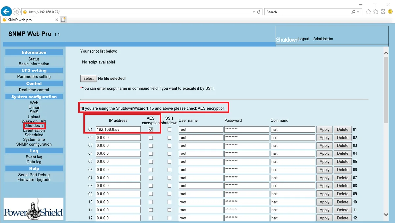Open a new tab with the blank tab button

63,20
